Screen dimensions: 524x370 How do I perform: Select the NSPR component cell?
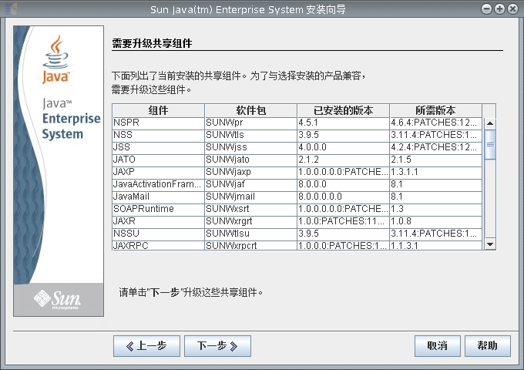point(159,123)
